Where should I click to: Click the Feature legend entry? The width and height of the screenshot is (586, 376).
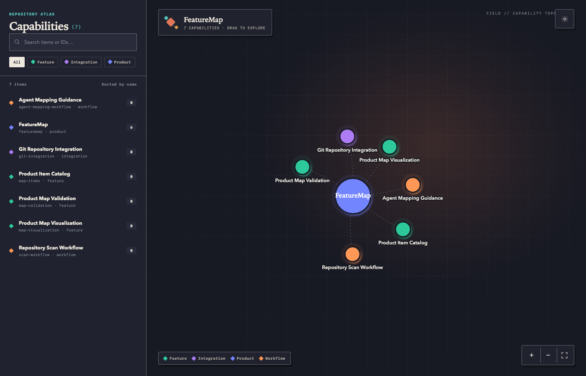(x=175, y=358)
